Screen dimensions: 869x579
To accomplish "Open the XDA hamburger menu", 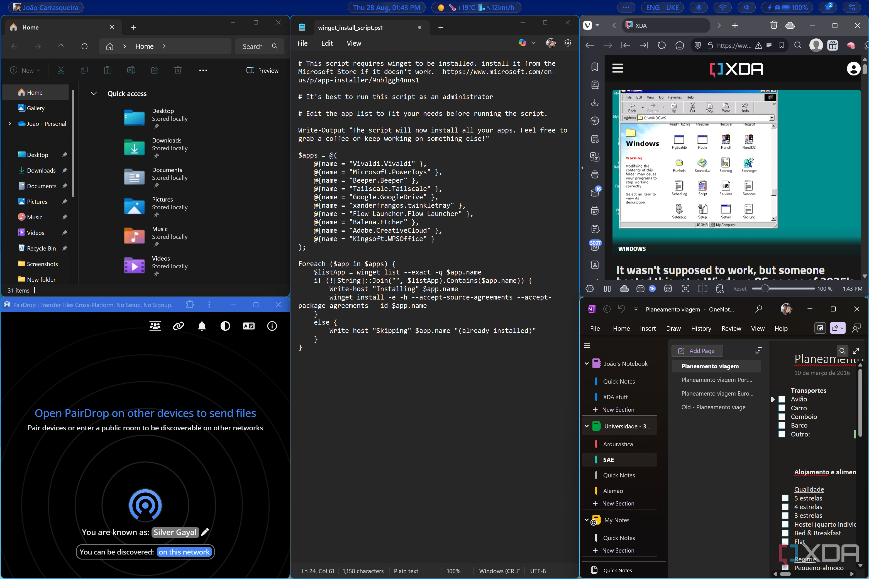I will [x=618, y=68].
